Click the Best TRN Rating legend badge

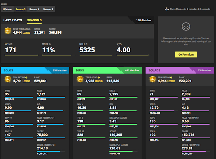pyautogui.click(x=8, y=31)
